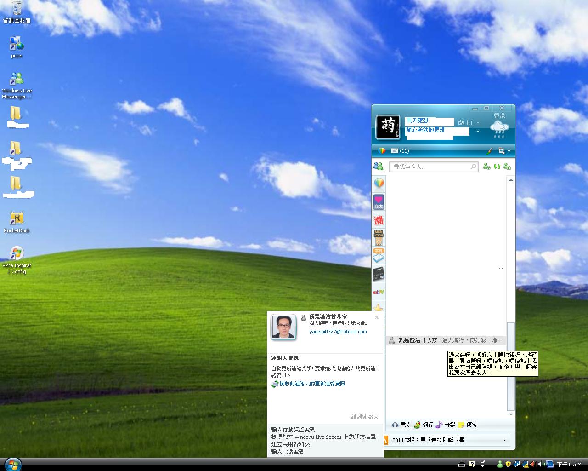Focus the 尋找連絡人 search field
The width and height of the screenshot is (588, 471).
tap(434, 167)
